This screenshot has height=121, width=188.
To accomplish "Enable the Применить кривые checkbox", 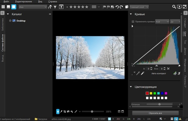I will pos(133,21).
